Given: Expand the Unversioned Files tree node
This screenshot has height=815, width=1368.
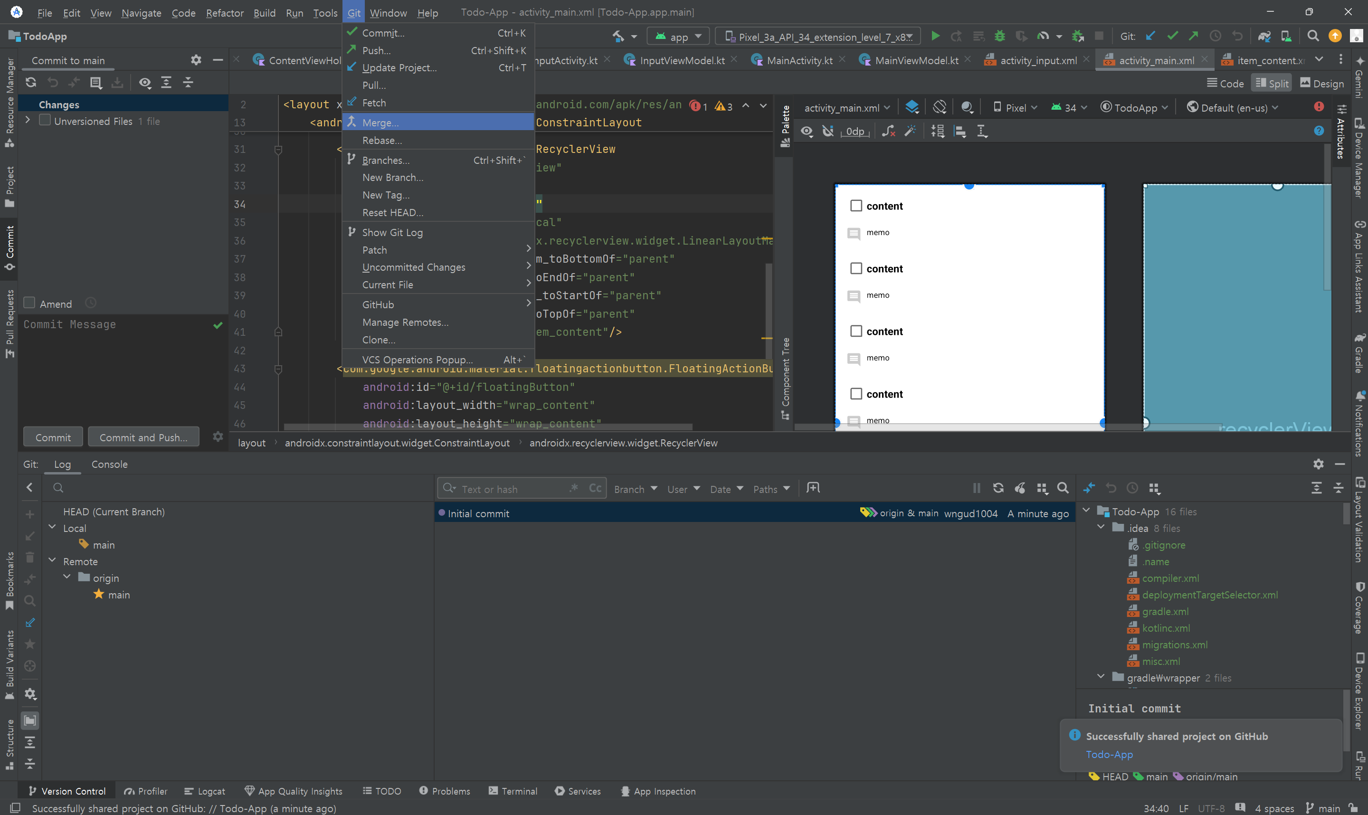Looking at the screenshot, I should [28, 120].
